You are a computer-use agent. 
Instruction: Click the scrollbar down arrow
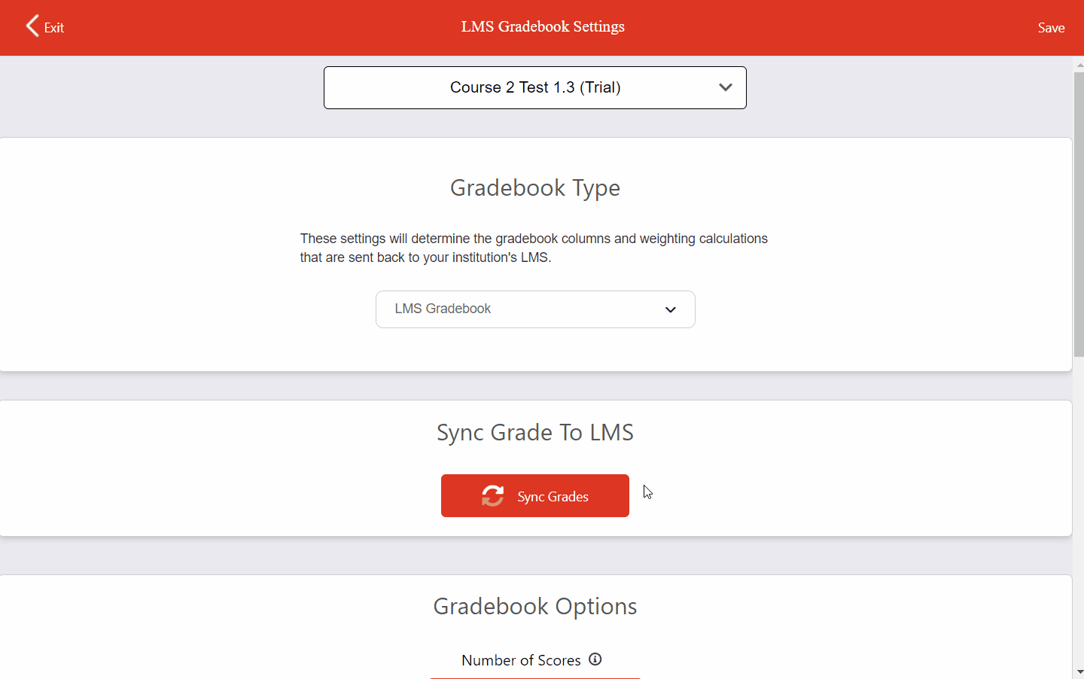tap(1079, 671)
